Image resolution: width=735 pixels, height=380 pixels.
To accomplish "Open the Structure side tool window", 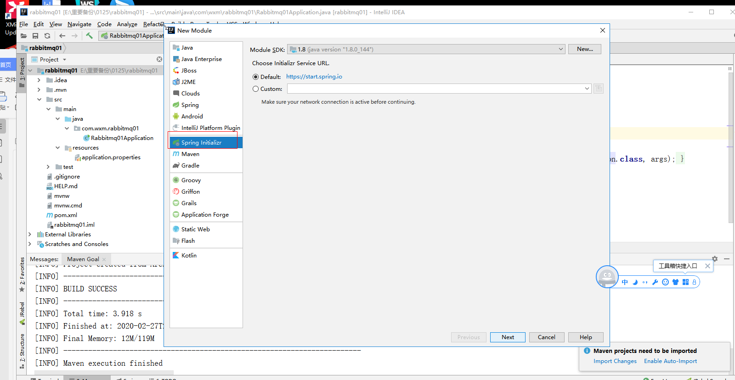I will click(x=22, y=351).
